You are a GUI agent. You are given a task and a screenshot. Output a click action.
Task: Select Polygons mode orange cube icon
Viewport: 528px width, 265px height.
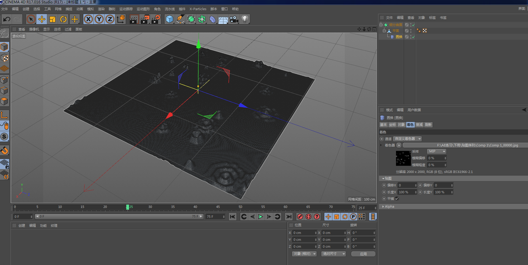4,101
